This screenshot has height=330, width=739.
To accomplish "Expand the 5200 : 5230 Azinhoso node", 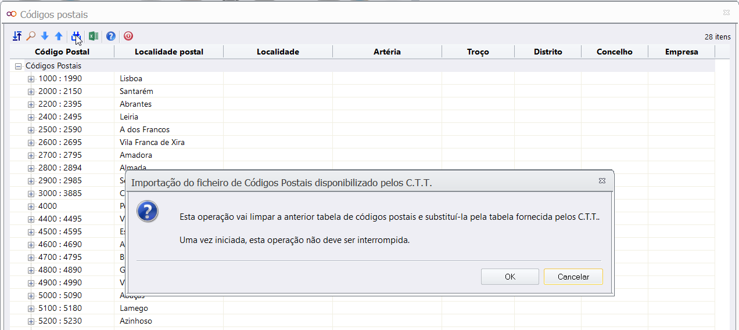I will point(31,321).
